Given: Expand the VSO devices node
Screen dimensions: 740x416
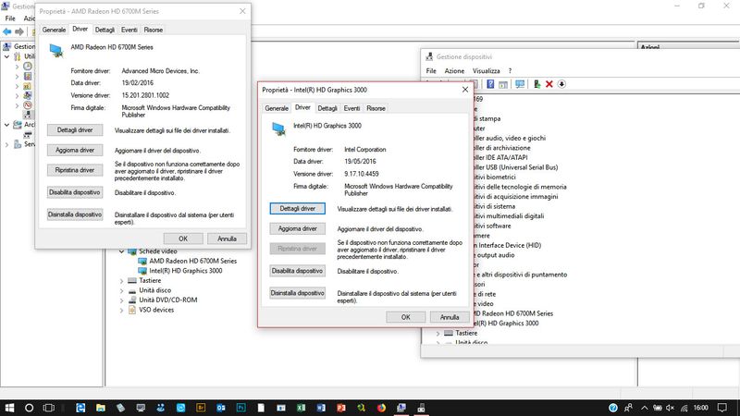Looking at the screenshot, I should tap(122, 311).
